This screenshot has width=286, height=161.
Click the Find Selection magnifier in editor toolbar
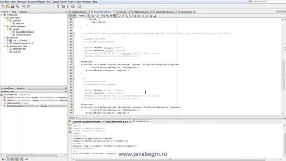[x=104, y=16]
